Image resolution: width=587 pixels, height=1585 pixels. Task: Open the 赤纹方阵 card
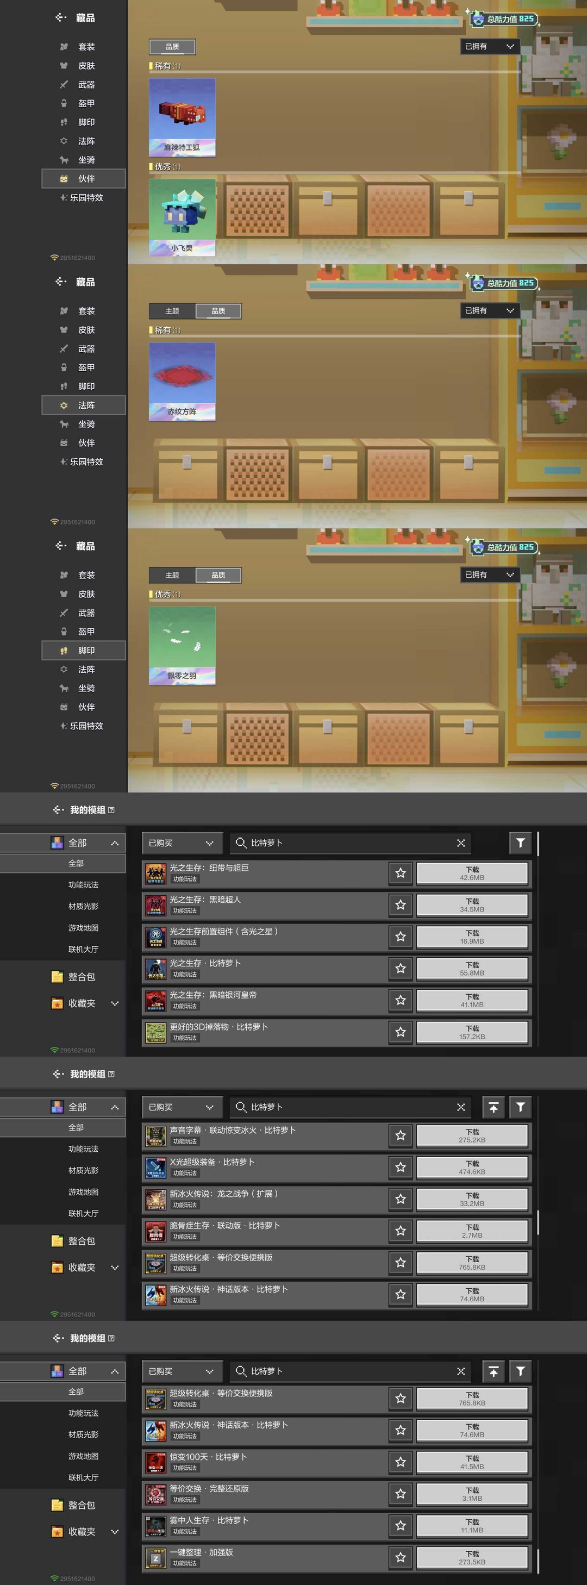182,382
